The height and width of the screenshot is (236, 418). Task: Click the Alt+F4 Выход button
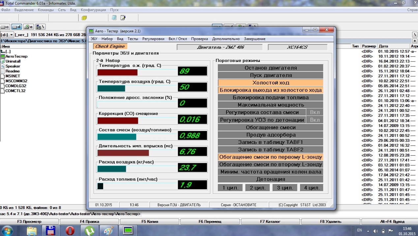pos(390,222)
